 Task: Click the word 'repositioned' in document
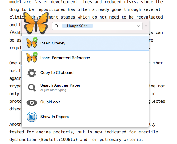(51, 10)
